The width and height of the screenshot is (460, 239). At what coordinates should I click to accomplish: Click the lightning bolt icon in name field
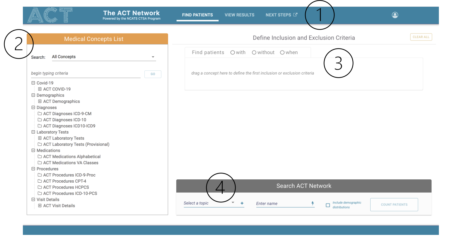click(312, 203)
